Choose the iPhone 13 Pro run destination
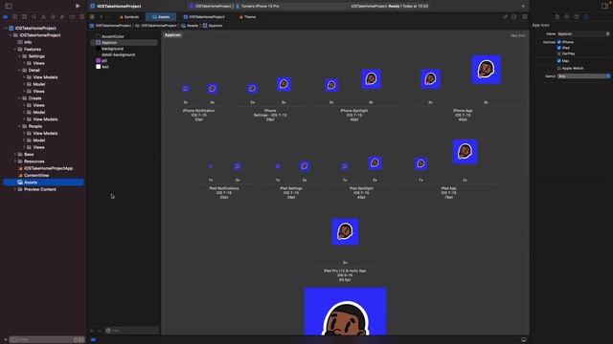 point(258,6)
